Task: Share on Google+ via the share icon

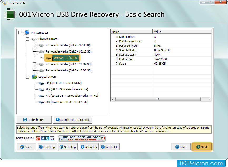Action: (x=38, y=138)
